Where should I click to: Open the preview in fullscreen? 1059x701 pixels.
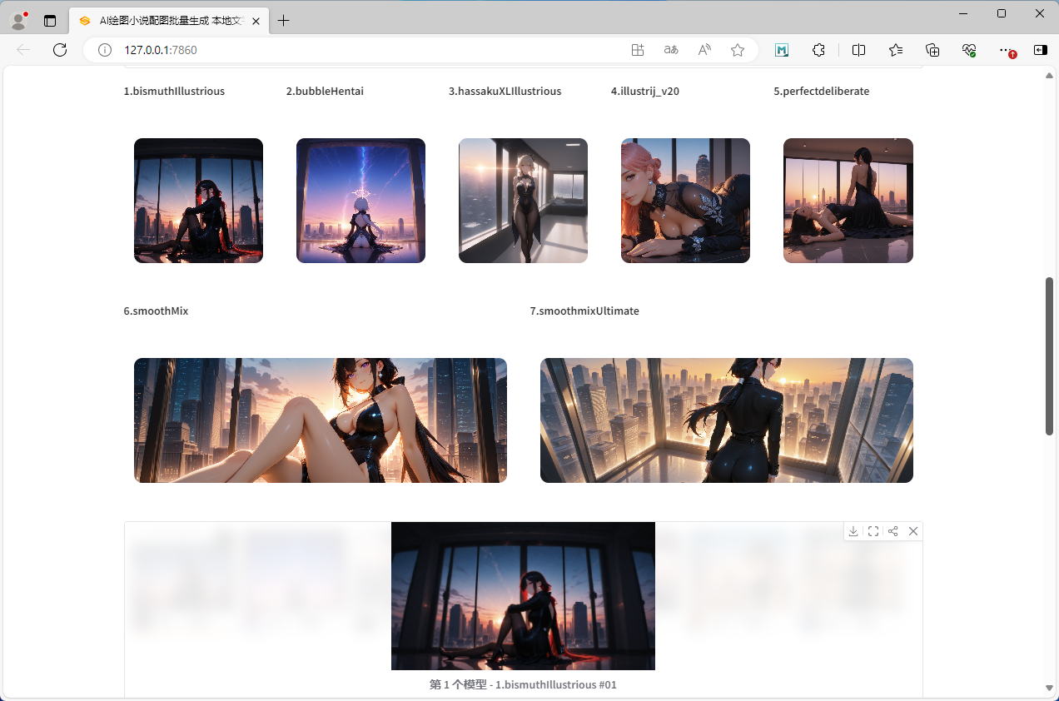pyautogui.click(x=873, y=531)
